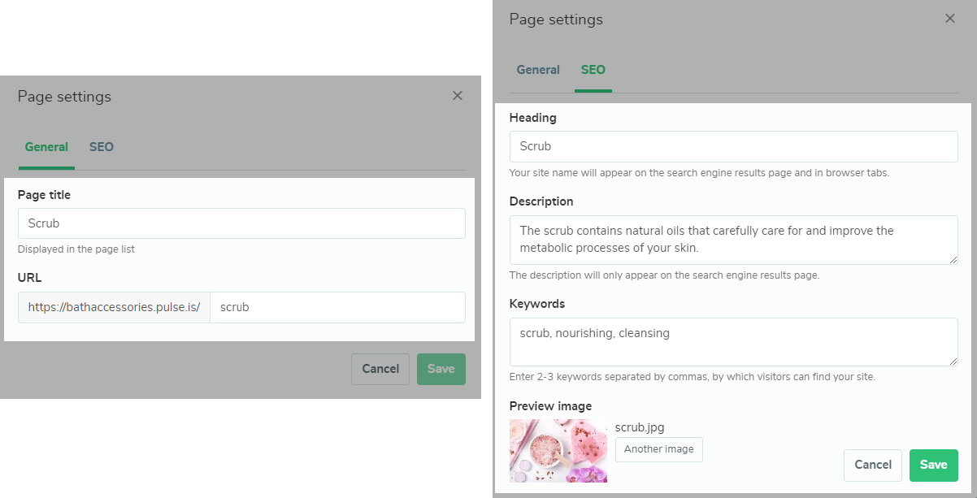This screenshot has width=977, height=498.
Task: Cancel changes in the SEO settings dialog
Action: (x=873, y=465)
